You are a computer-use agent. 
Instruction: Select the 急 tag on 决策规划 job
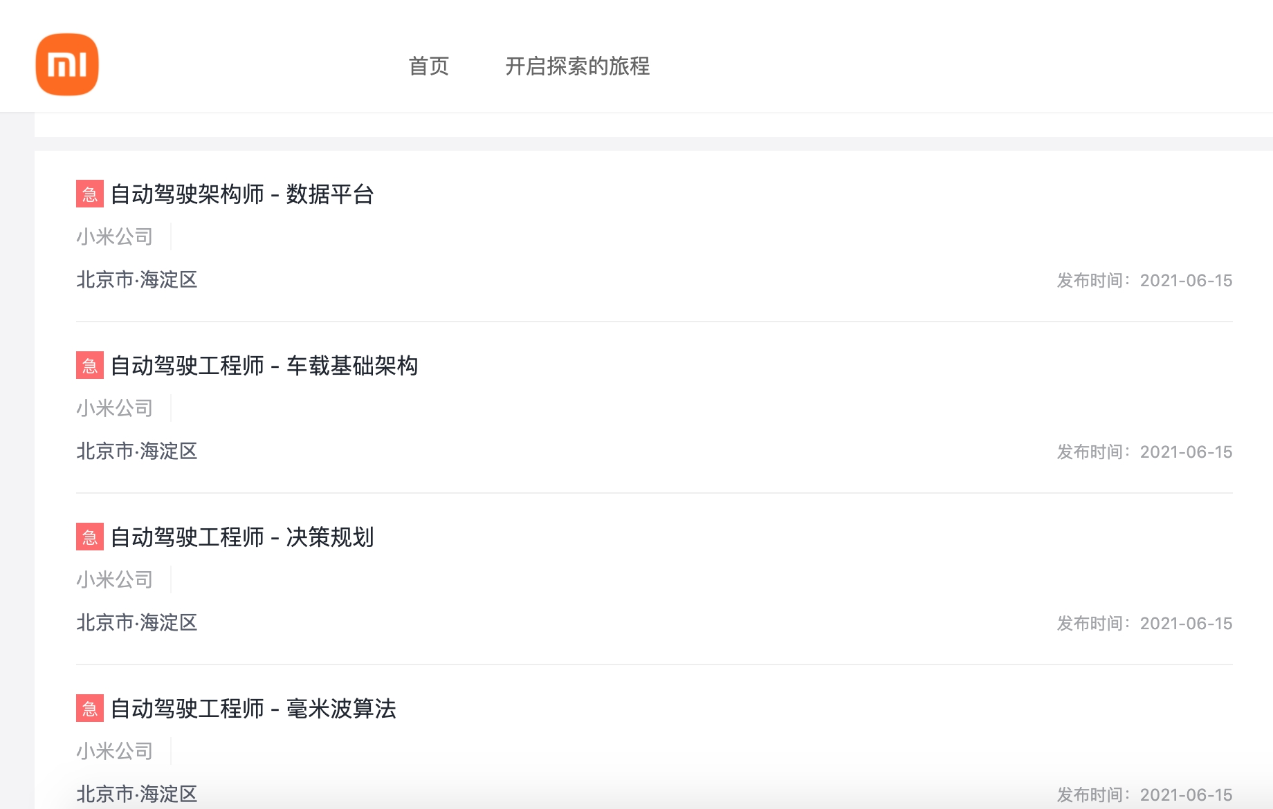coord(89,539)
